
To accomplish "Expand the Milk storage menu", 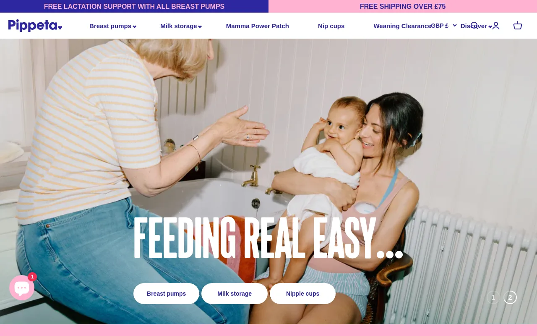I will tap(181, 26).
